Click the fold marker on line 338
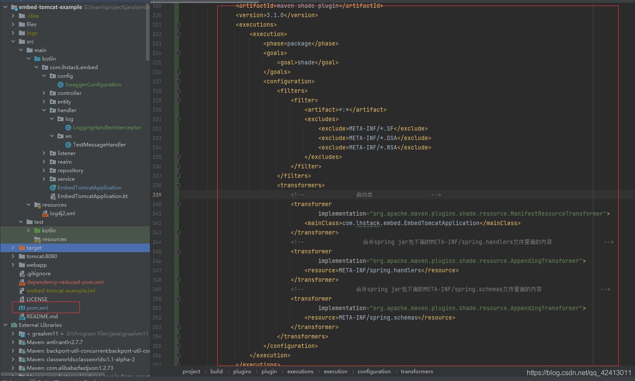635x381 pixels. point(178,186)
